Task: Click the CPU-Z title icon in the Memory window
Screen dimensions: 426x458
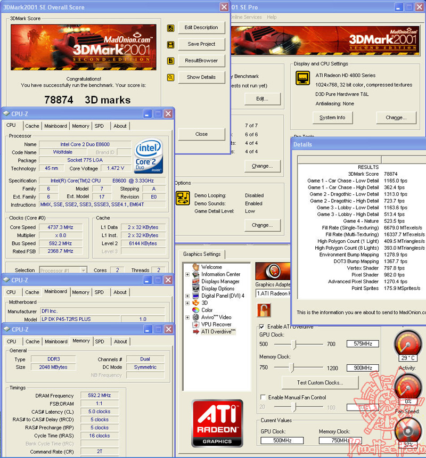Action: click(6, 329)
